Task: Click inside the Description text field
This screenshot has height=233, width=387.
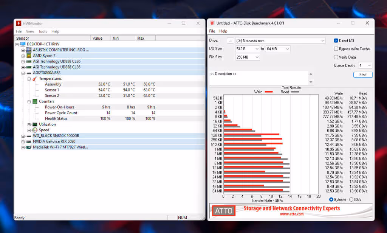Action: (259, 78)
